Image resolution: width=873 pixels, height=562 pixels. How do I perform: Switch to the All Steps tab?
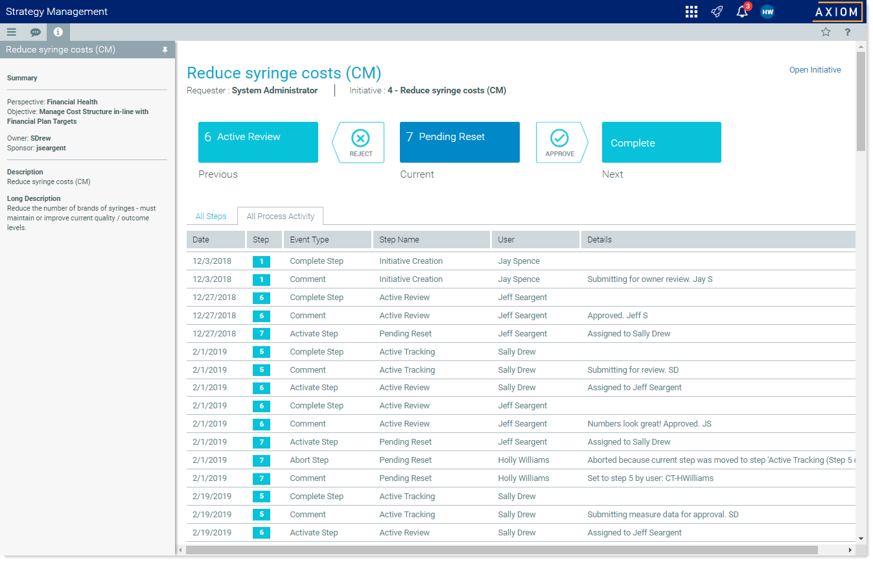point(211,217)
